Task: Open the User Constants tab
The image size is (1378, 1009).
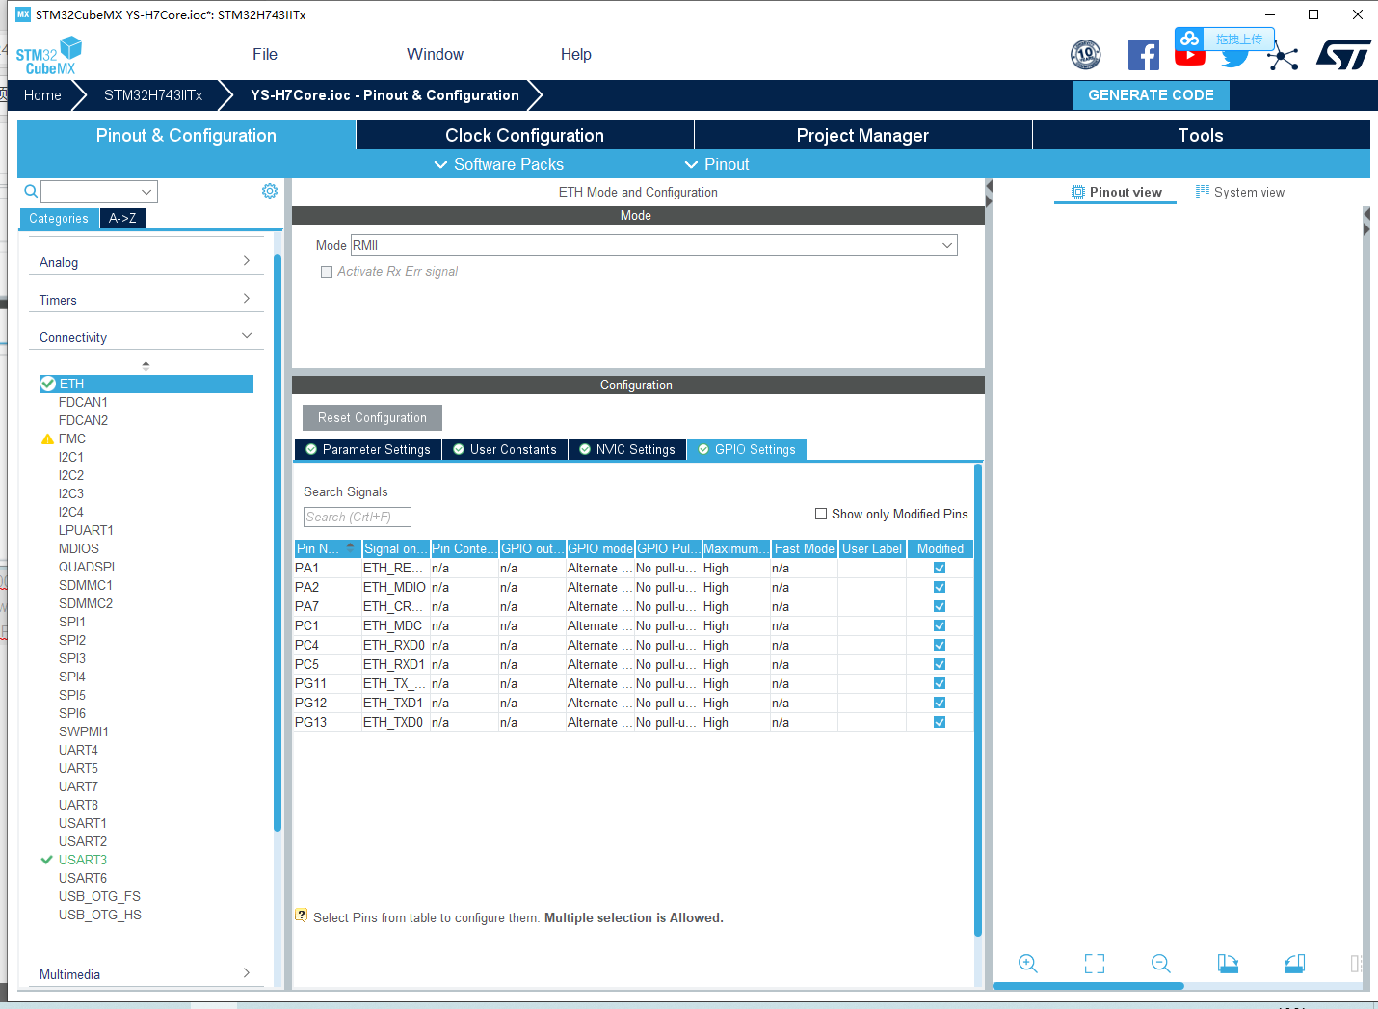Action: [505, 450]
